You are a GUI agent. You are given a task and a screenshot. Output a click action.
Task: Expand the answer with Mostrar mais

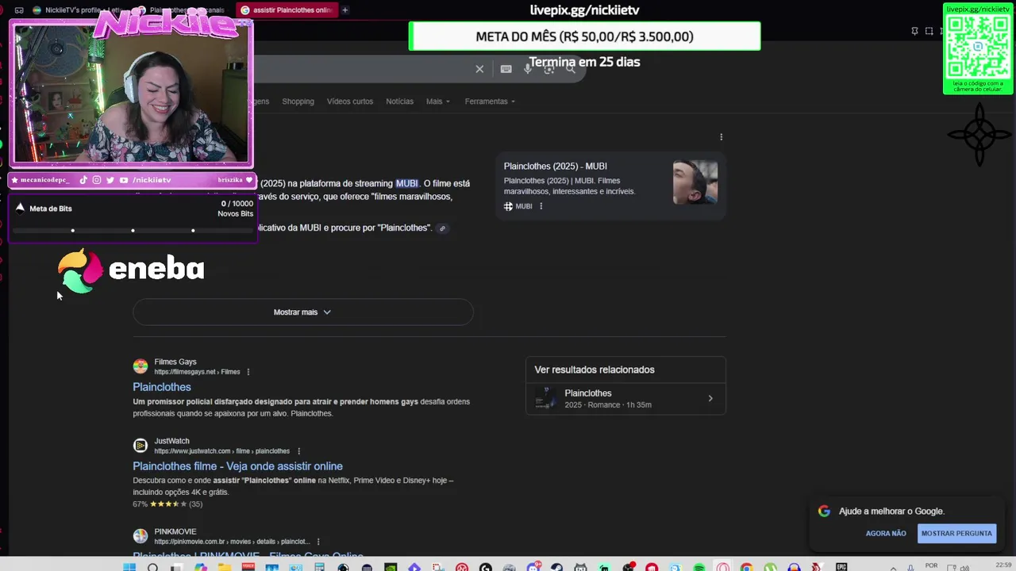click(302, 312)
